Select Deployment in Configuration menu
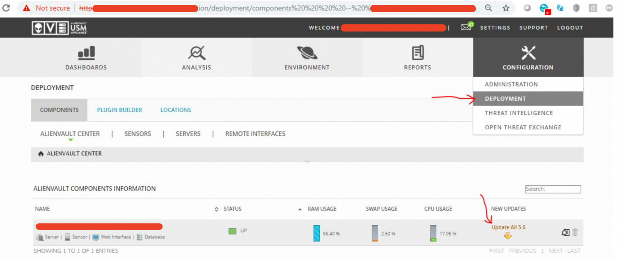The image size is (621, 260). point(505,99)
